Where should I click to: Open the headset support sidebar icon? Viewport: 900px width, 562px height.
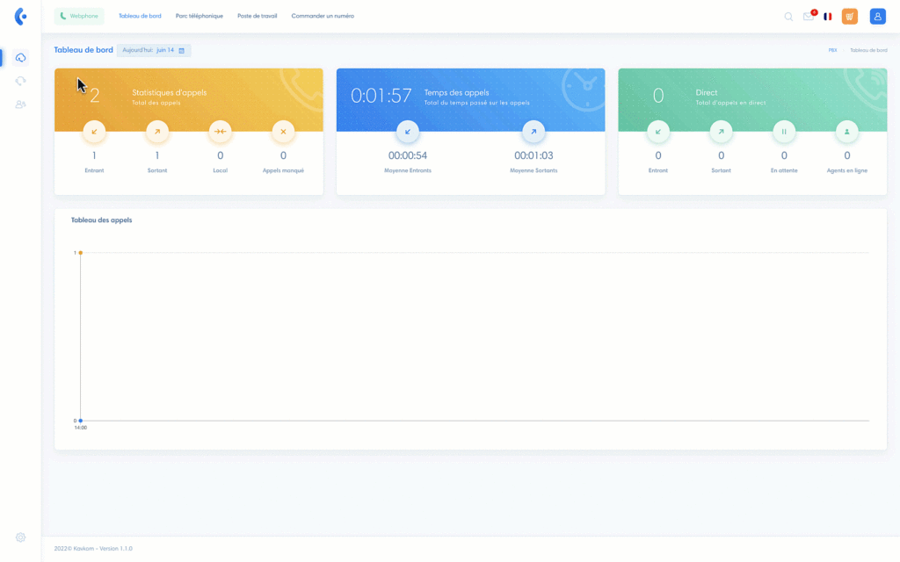[x=20, y=81]
